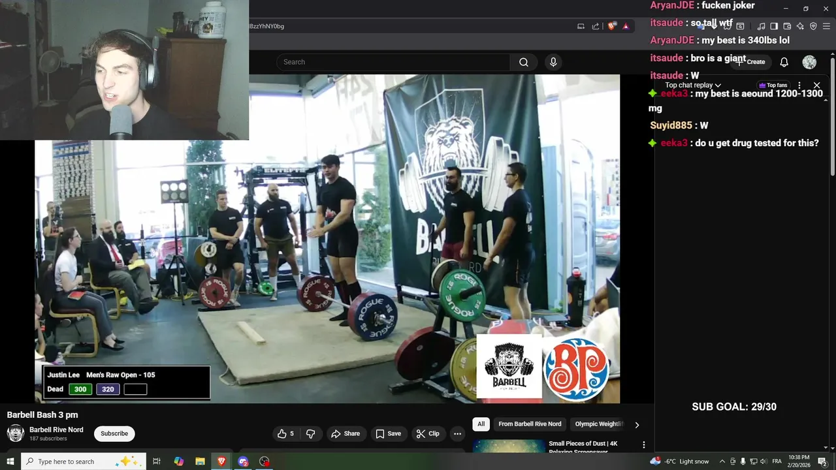Open Small Pieces of Dust video thumbnail
The image size is (836, 470).
tap(508, 446)
